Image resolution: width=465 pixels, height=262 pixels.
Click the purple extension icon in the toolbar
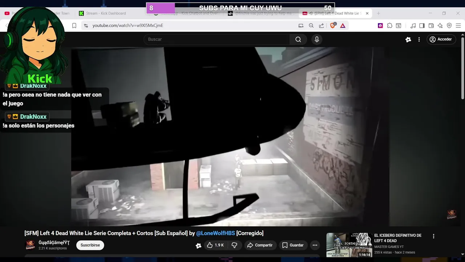point(380,25)
